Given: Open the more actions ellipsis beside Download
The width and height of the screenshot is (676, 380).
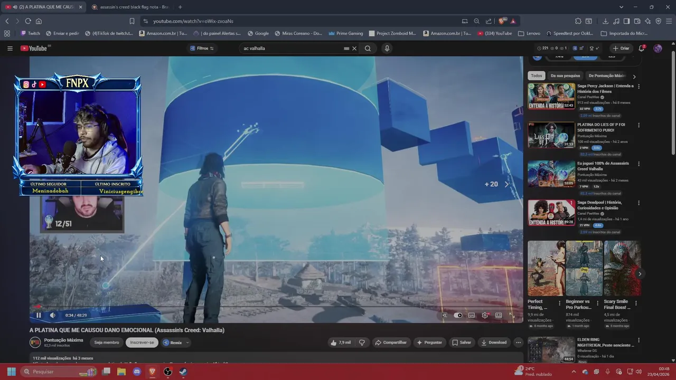Looking at the screenshot, I should tap(518, 343).
